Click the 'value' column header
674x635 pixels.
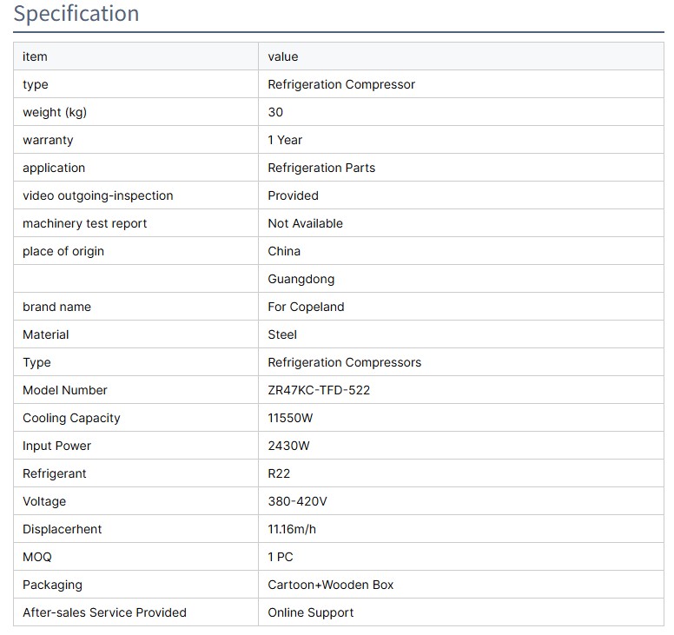283,56
